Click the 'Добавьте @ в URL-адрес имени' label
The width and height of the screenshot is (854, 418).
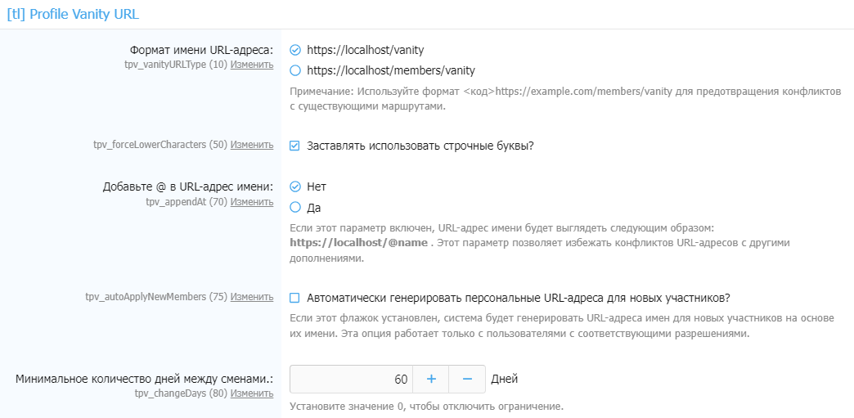pos(189,187)
